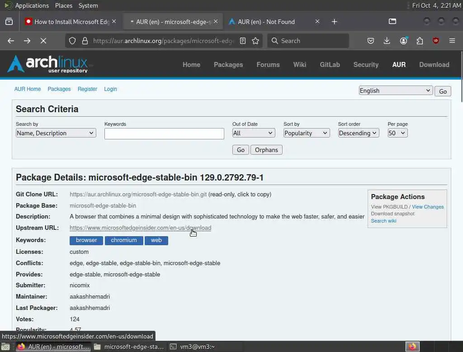This screenshot has width=463, height=352.
Task: Click the Arch Linux user repository logo
Action: pyautogui.click(x=47, y=64)
